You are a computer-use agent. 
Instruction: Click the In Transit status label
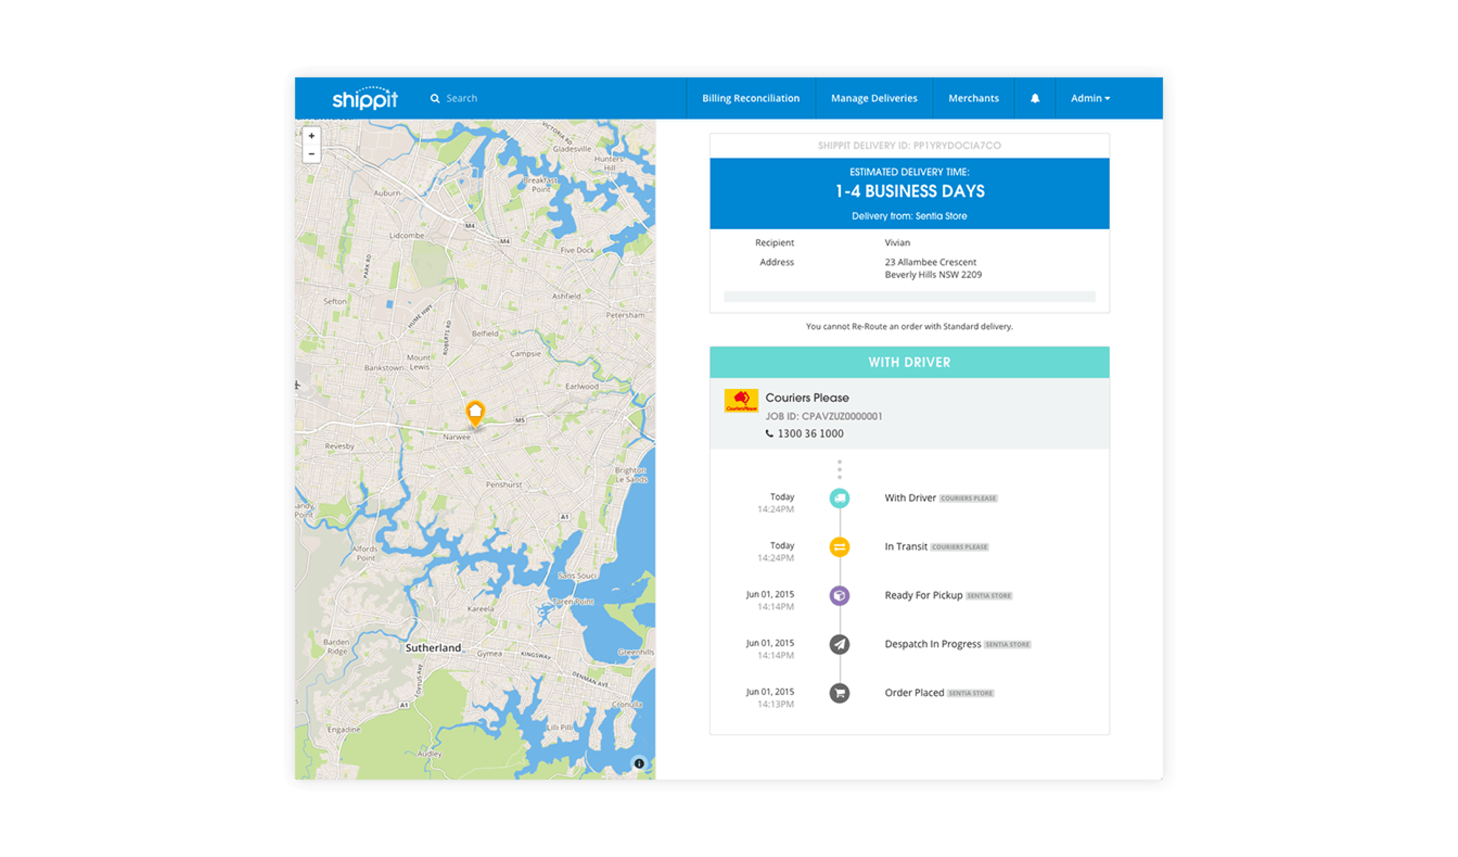click(905, 547)
